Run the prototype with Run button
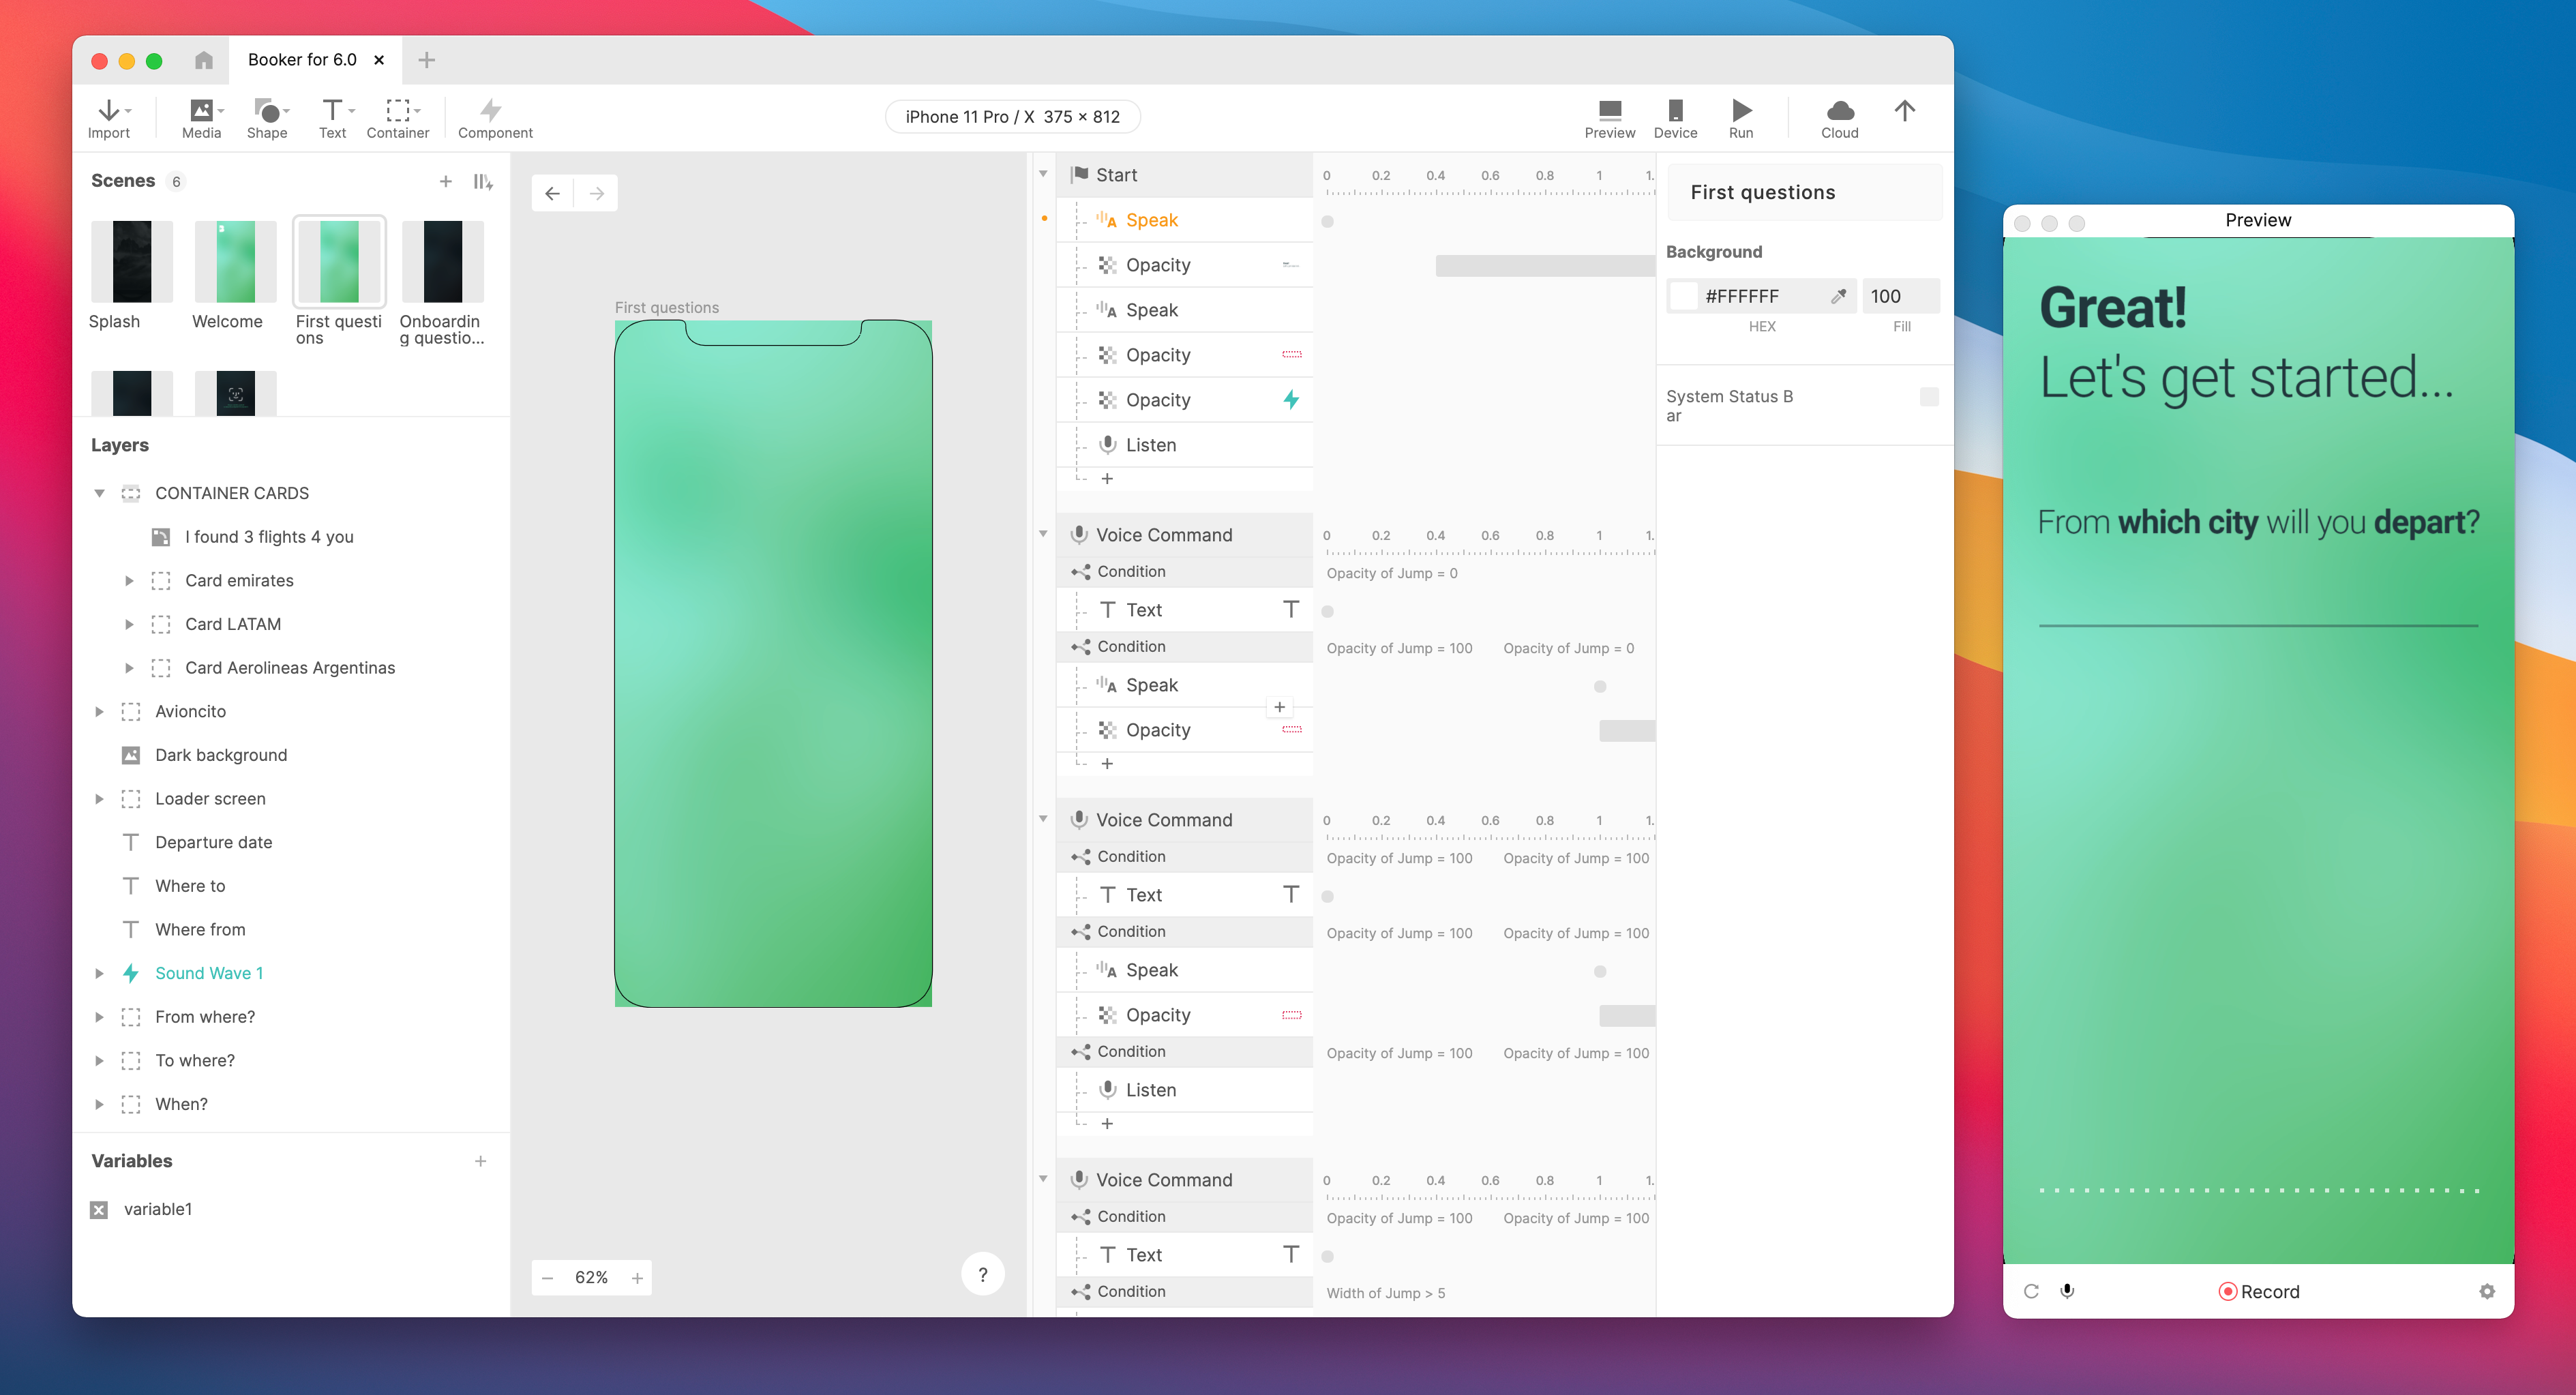The width and height of the screenshot is (2576, 1395). point(1741,111)
